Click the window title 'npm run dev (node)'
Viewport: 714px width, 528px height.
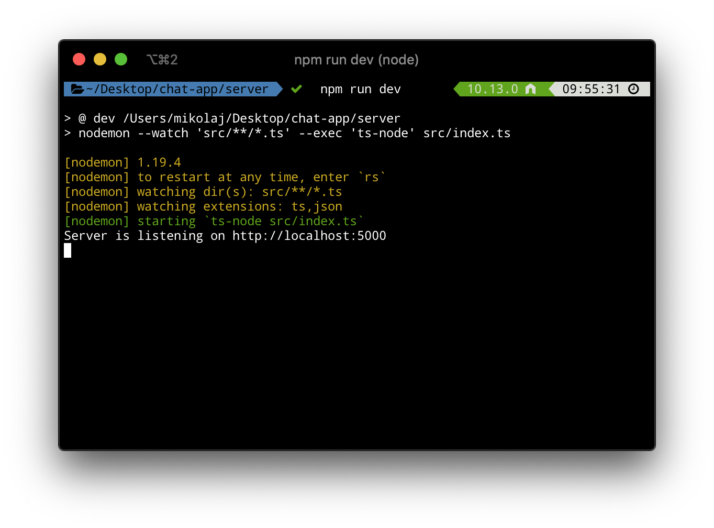[356, 60]
